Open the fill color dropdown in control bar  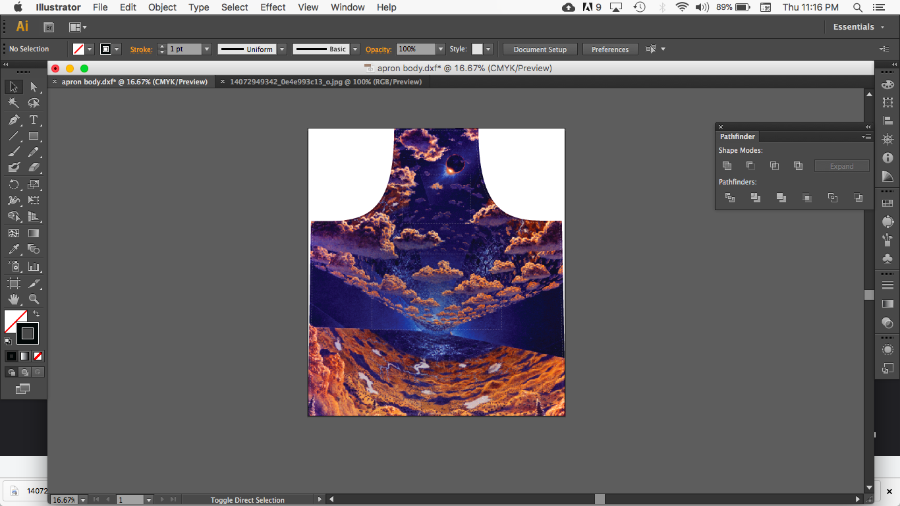90,49
